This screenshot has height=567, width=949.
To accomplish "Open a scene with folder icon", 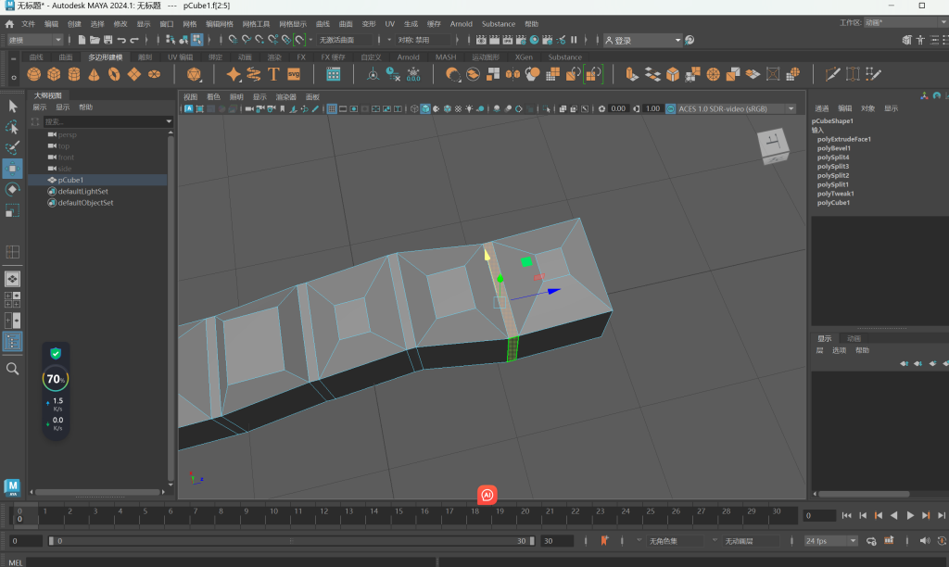I will 95,40.
